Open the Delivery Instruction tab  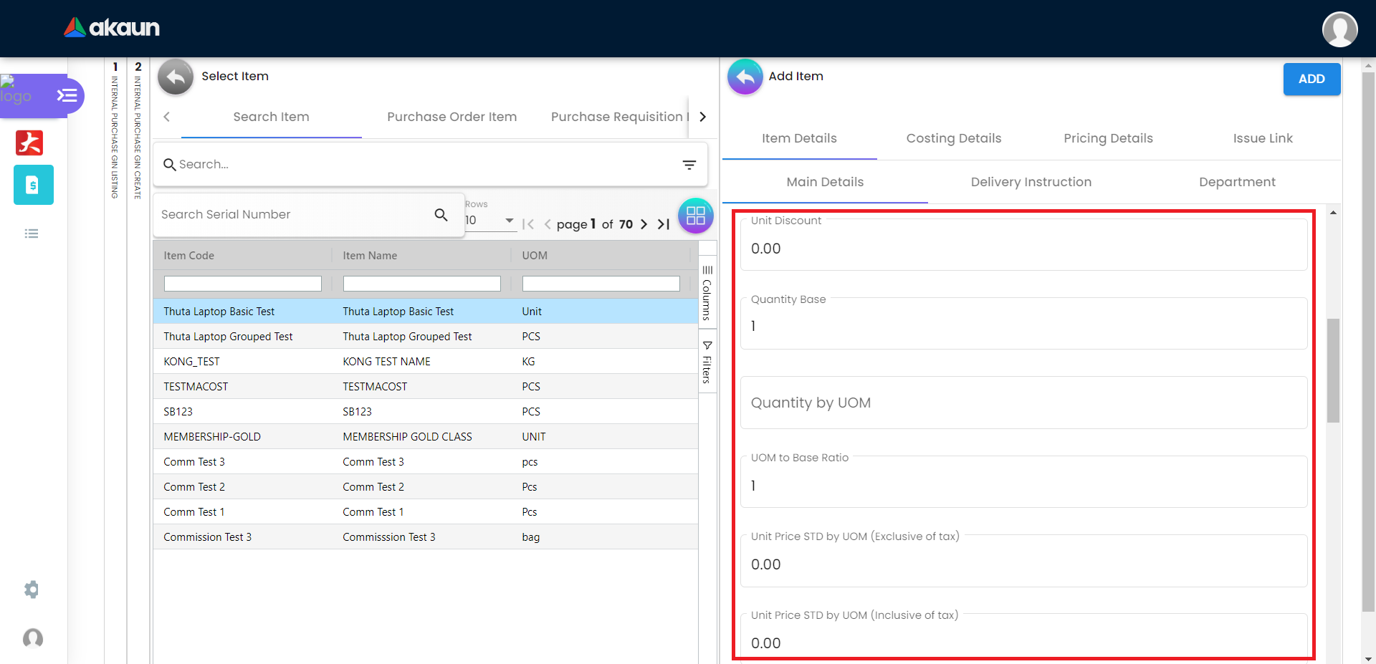(x=1031, y=182)
